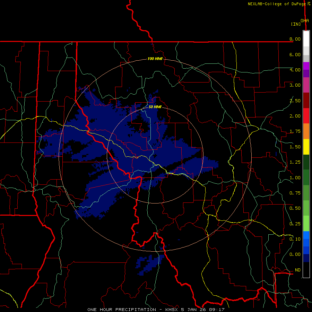Click the 100 NMI range ring label

click(155, 59)
